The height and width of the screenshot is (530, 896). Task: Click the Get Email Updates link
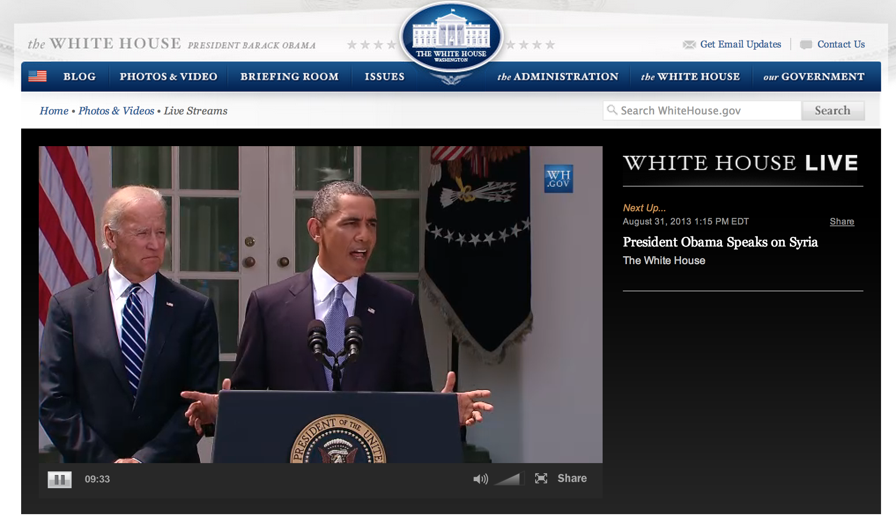click(740, 44)
